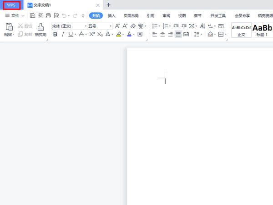Click the Save icon in quick toolbar
The height and width of the screenshot is (205, 273).
(x=33, y=15)
